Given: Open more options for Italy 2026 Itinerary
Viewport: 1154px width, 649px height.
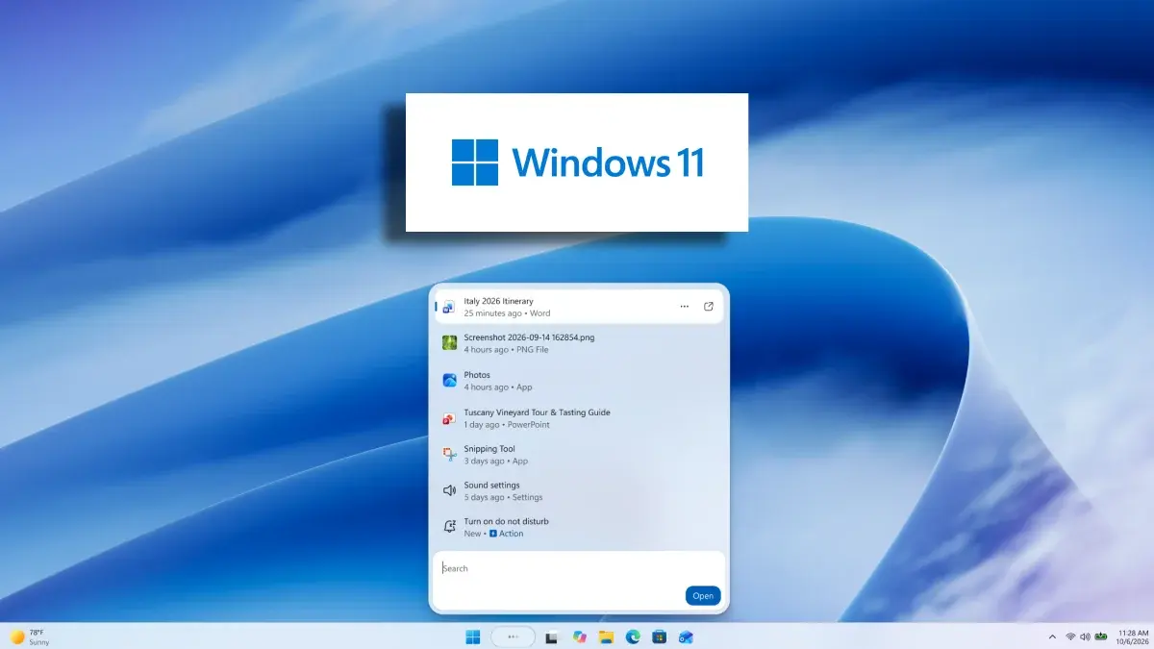Looking at the screenshot, I should click(684, 307).
